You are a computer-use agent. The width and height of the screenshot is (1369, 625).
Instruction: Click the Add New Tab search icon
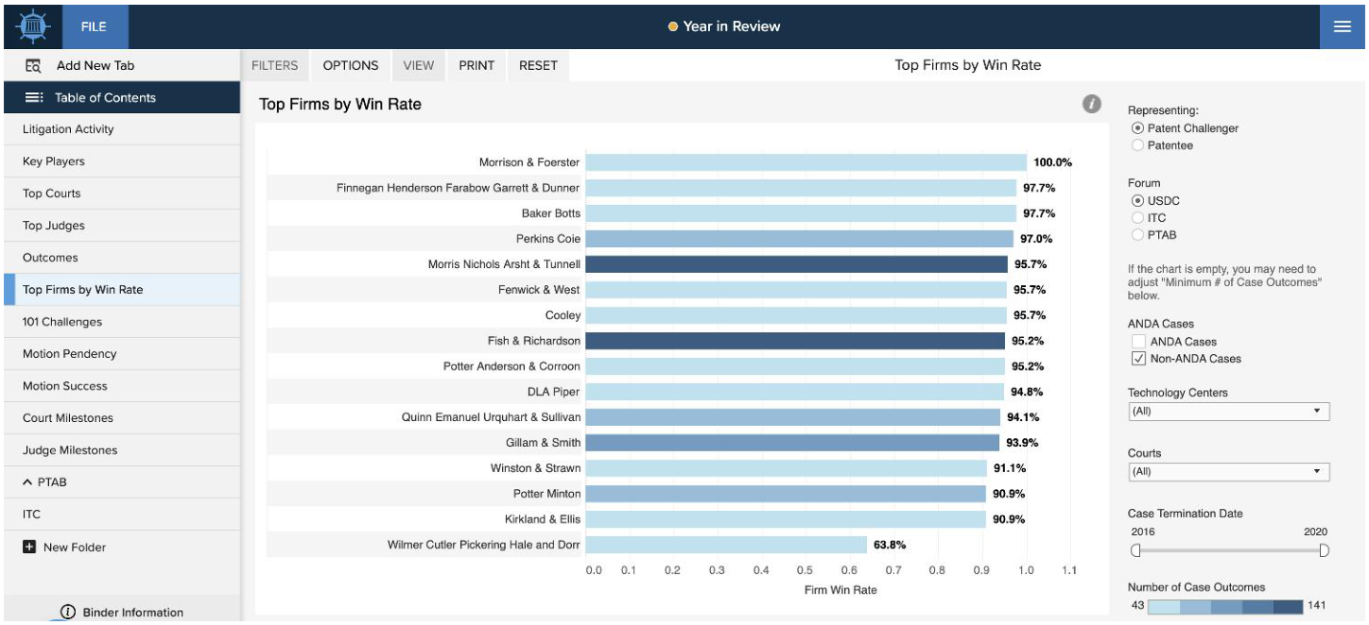33,65
